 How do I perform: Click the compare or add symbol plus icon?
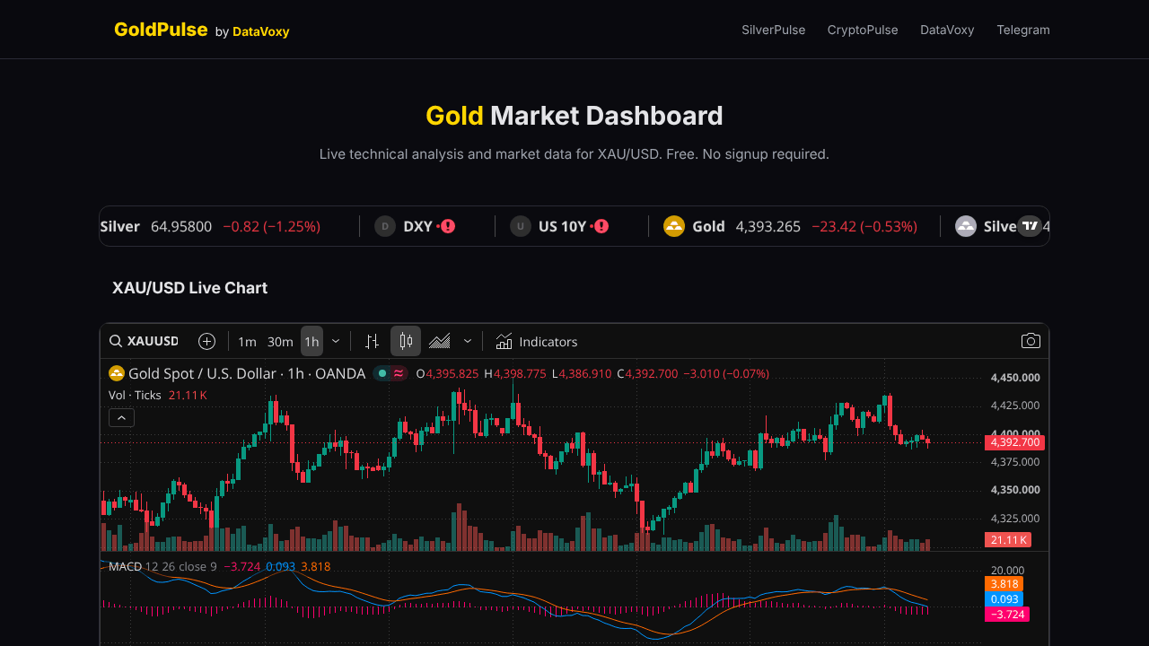207,341
